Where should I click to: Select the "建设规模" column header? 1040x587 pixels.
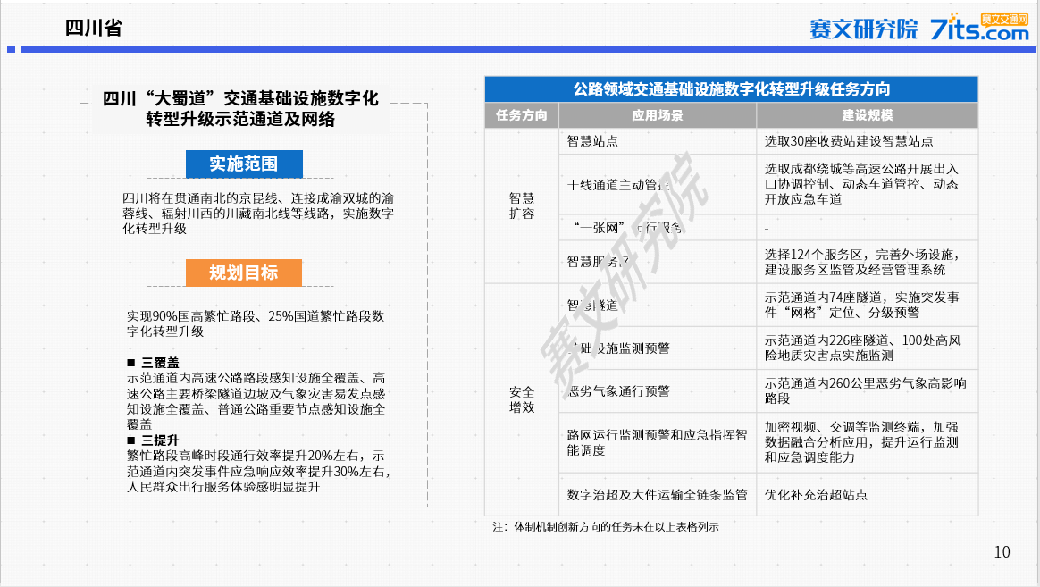click(x=867, y=115)
